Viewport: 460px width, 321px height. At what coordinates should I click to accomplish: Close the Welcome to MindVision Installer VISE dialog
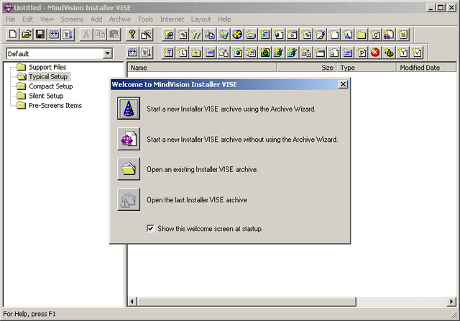343,84
